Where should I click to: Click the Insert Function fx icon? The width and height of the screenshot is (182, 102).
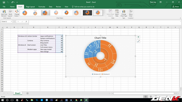26,22
